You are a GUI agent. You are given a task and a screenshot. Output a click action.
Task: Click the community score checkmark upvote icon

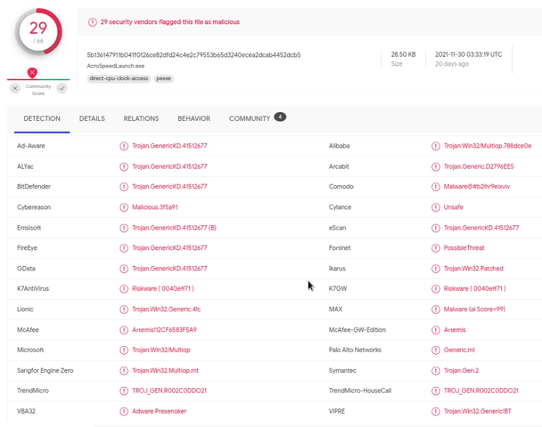[x=62, y=88]
